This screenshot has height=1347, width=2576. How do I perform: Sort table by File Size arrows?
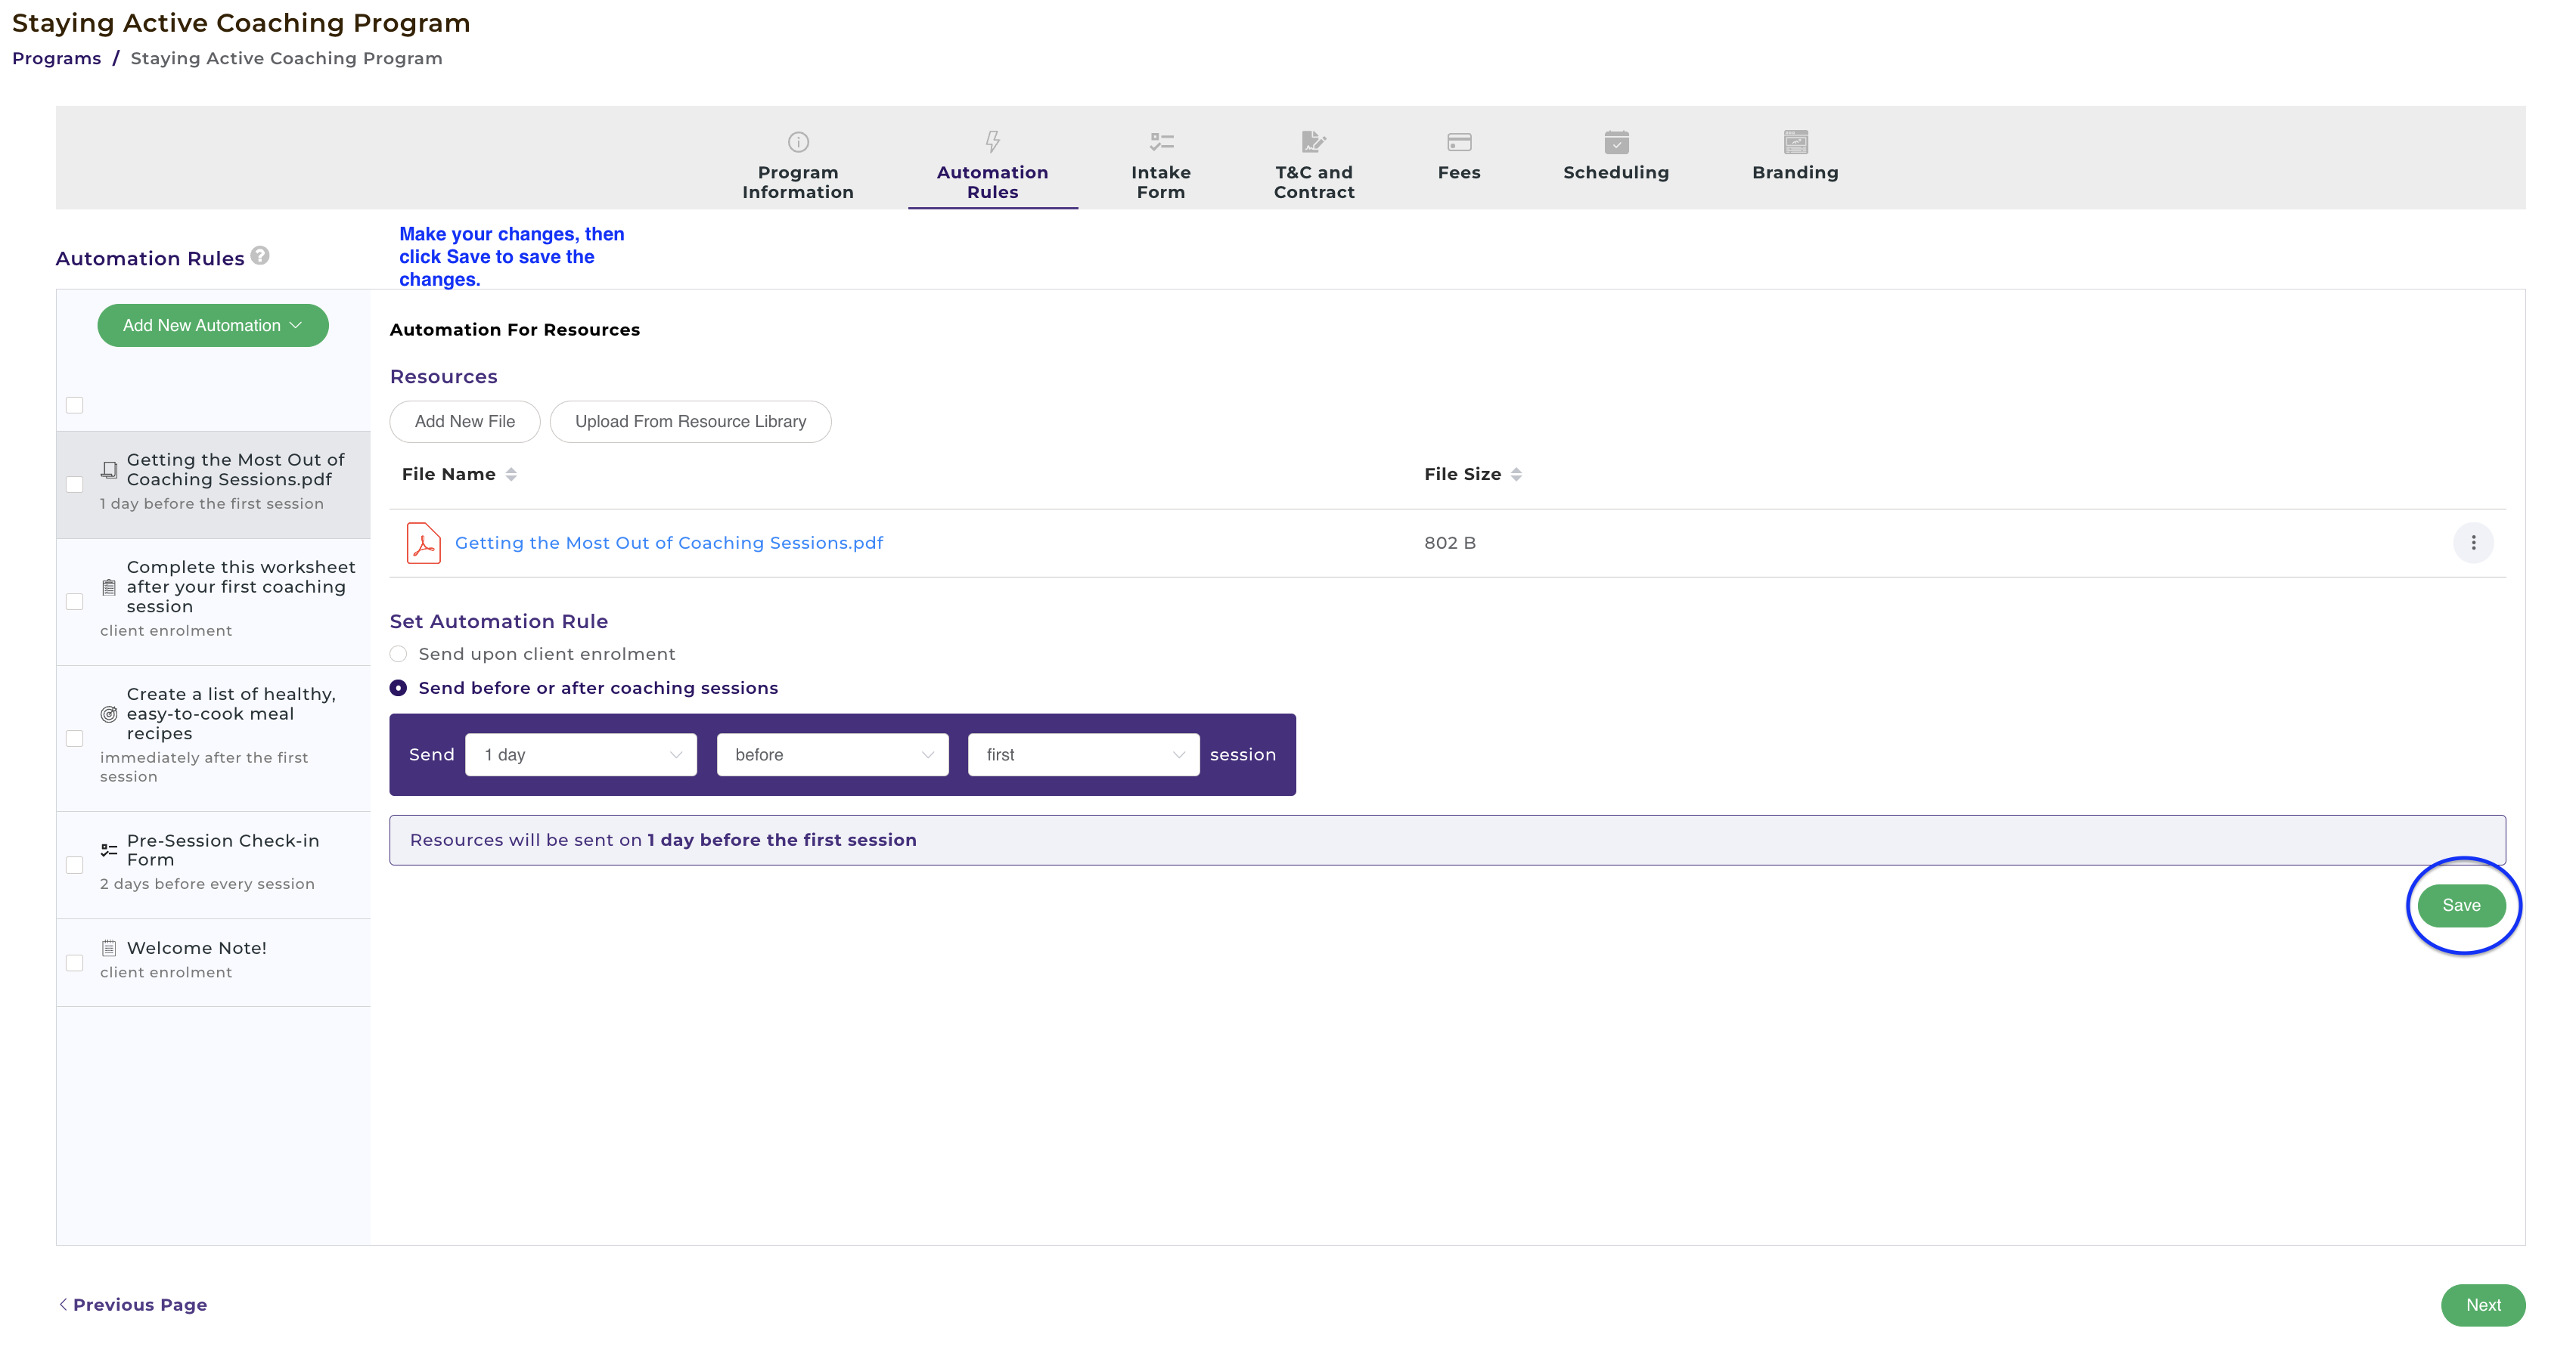pyautogui.click(x=1516, y=475)
